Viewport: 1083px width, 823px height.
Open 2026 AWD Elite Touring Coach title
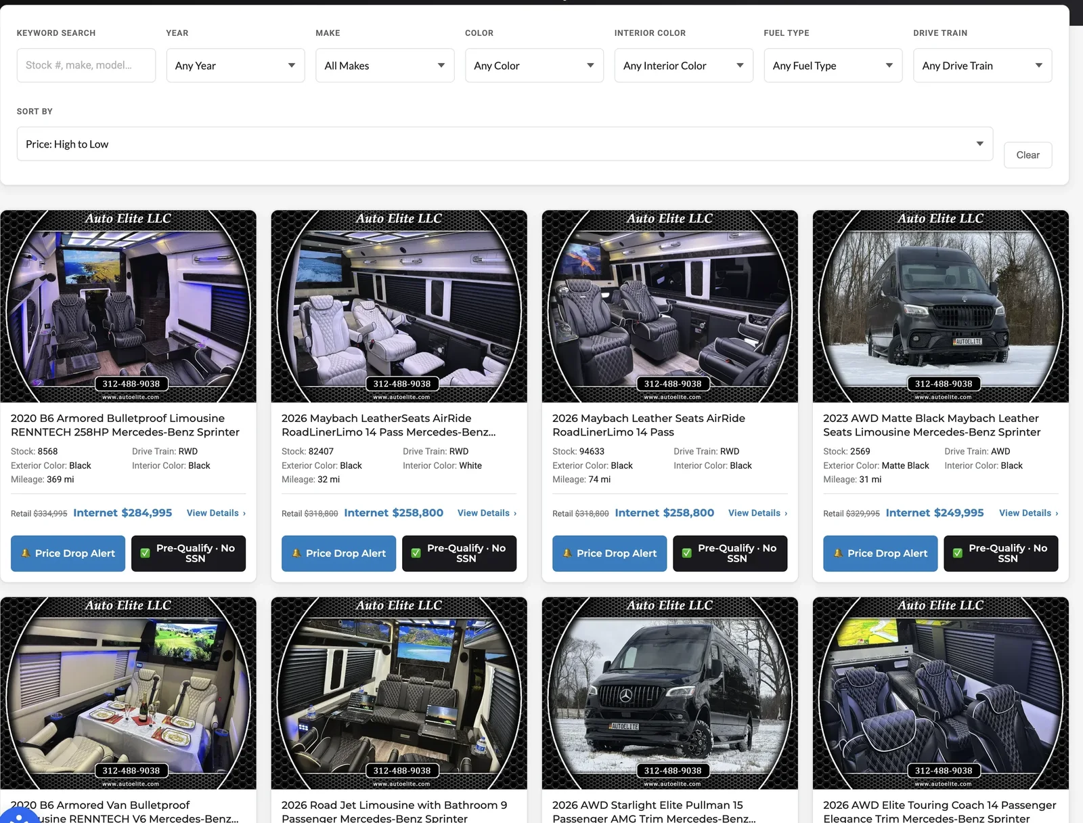click(940, 811)
